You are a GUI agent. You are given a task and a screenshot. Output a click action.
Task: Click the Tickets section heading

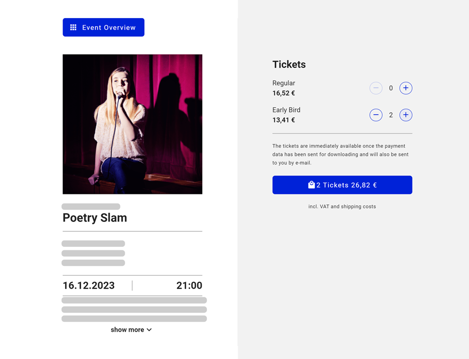click(289, 65)
